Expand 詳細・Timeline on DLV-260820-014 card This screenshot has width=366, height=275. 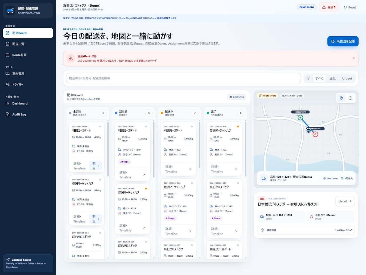tap(178, 231)
